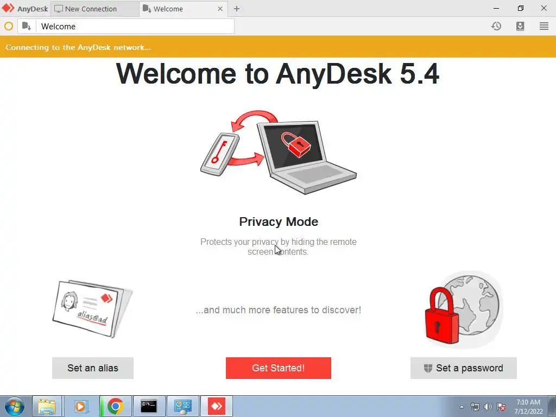
Task: Launch Windows Media Player from taskbar
Action: pyautogui.click(x=81, y=406)
